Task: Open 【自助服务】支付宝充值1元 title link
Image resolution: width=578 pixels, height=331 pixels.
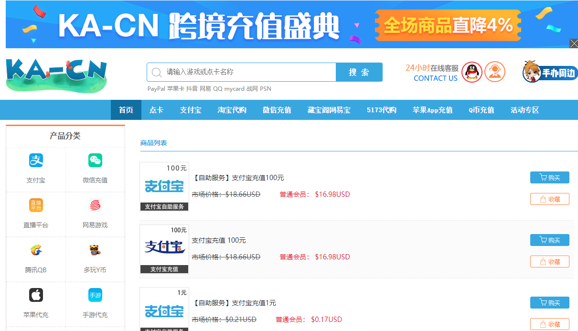Action: (x=234, y=303)
